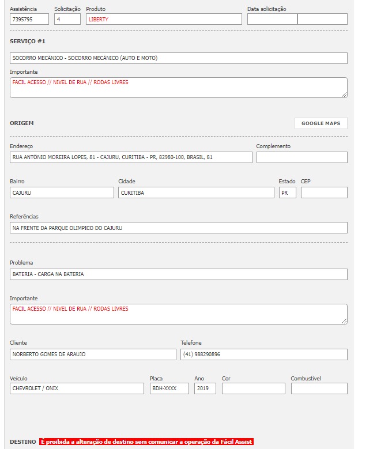
Task: Click the empty CEP field
Action: [324, 193]
